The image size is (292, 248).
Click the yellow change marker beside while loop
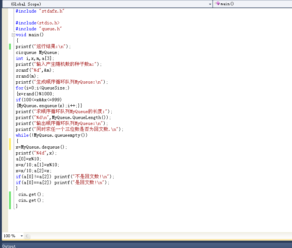10,144
